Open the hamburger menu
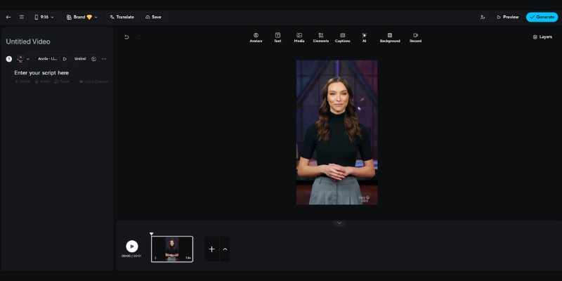 [22, 17]
